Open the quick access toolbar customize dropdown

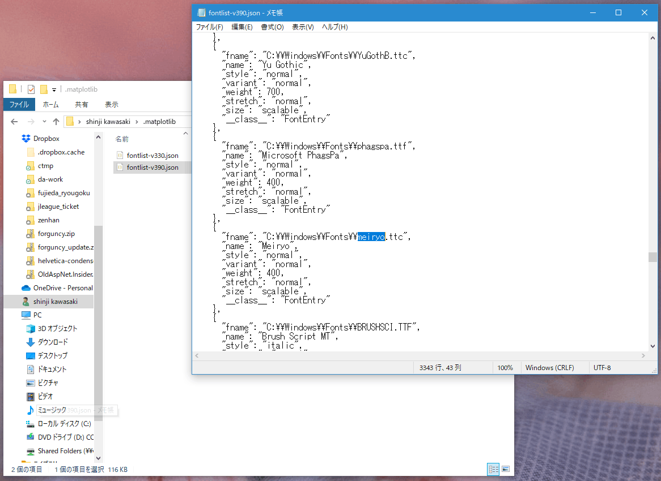(54, 89)
